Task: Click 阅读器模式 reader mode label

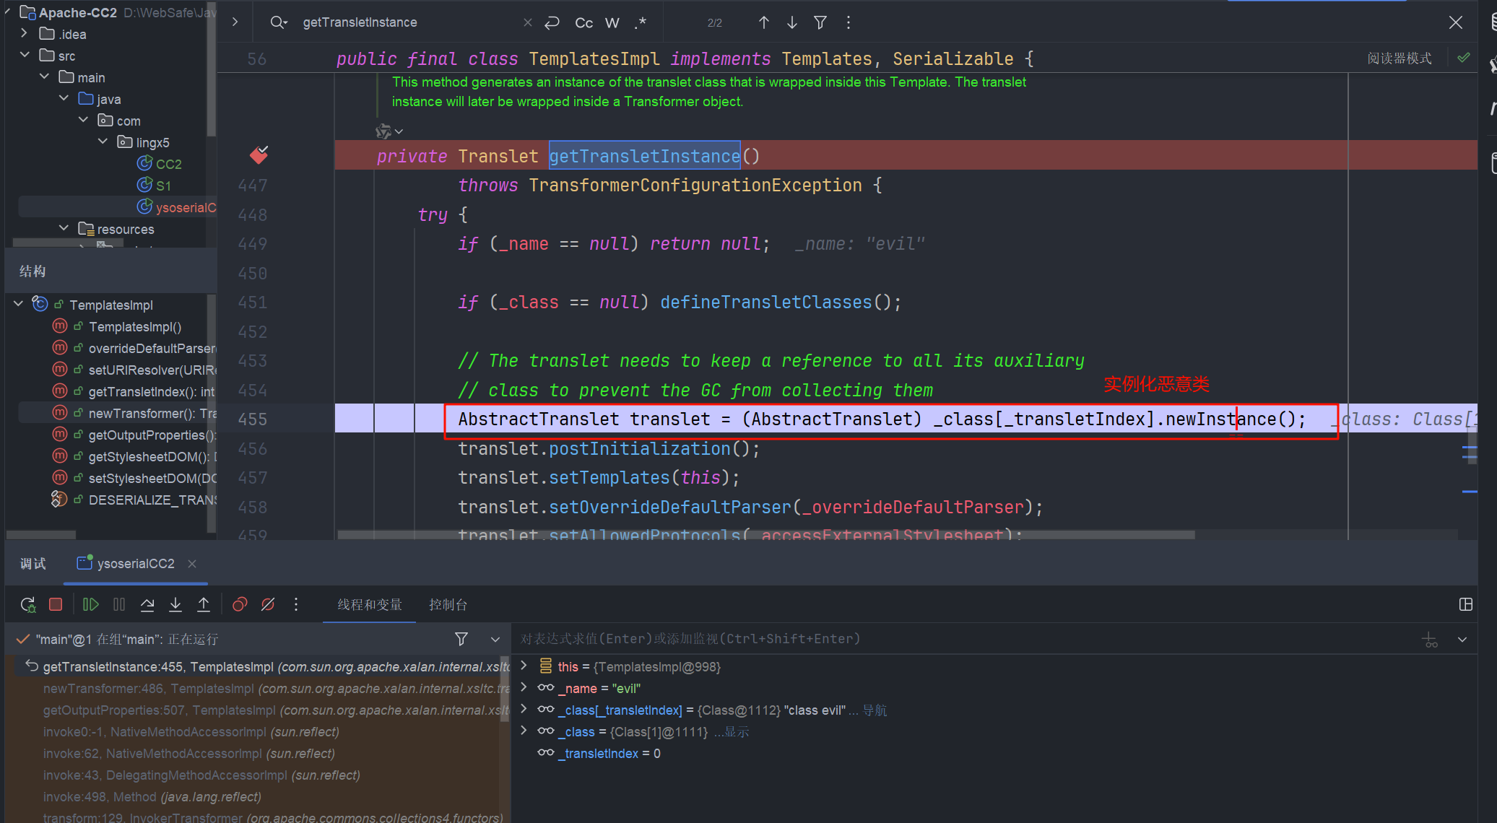Action: [1399, 58]
